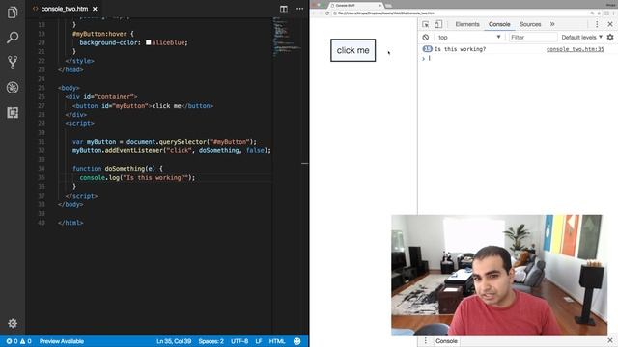Split the editor layout
This screenshot has width=618, height=347.
click(283, 9)
